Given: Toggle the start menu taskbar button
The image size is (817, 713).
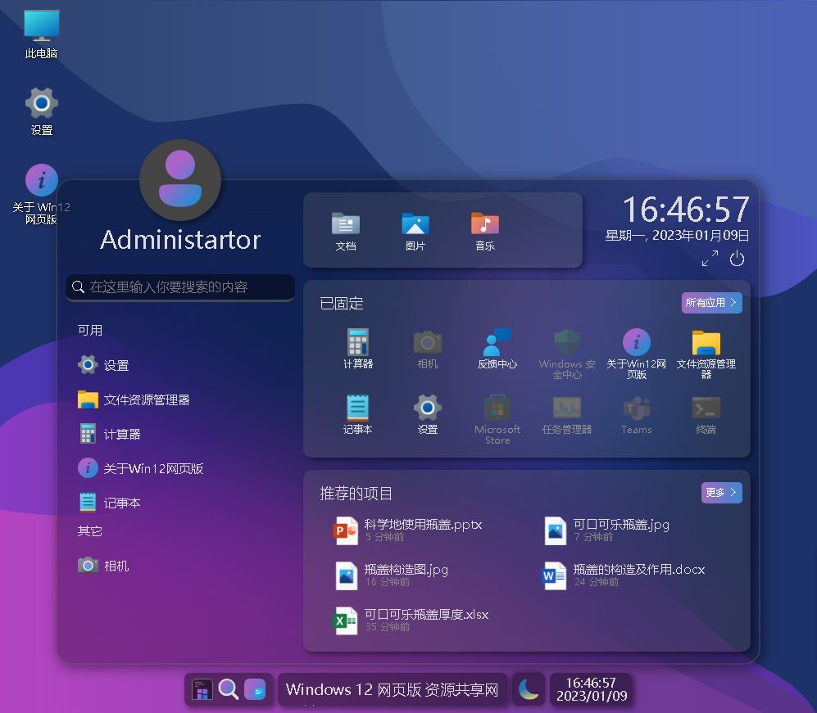Looking at the screenshot, I should pos(202,689).
